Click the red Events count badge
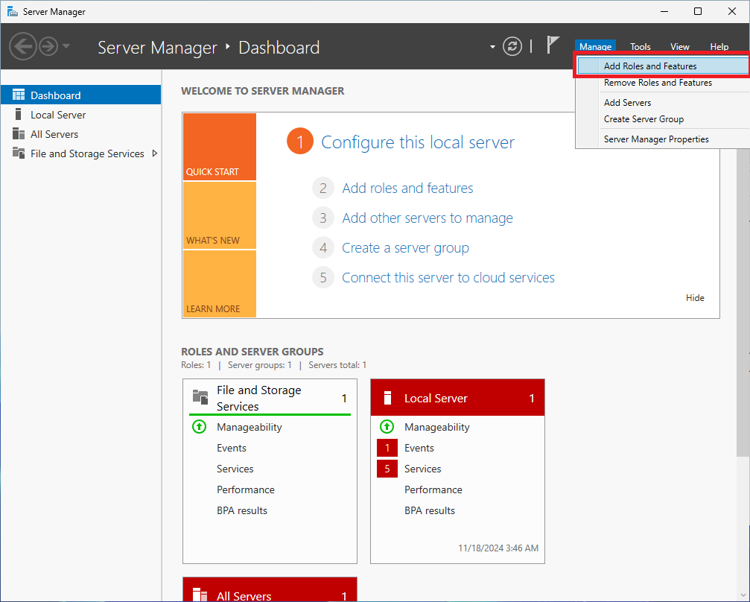 387,448
